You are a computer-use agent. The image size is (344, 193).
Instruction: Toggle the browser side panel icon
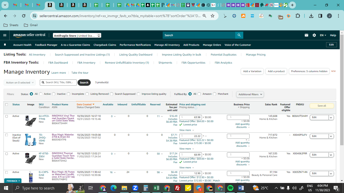point(320,16)
